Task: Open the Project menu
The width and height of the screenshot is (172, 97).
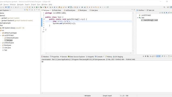Action: point(33,5)
